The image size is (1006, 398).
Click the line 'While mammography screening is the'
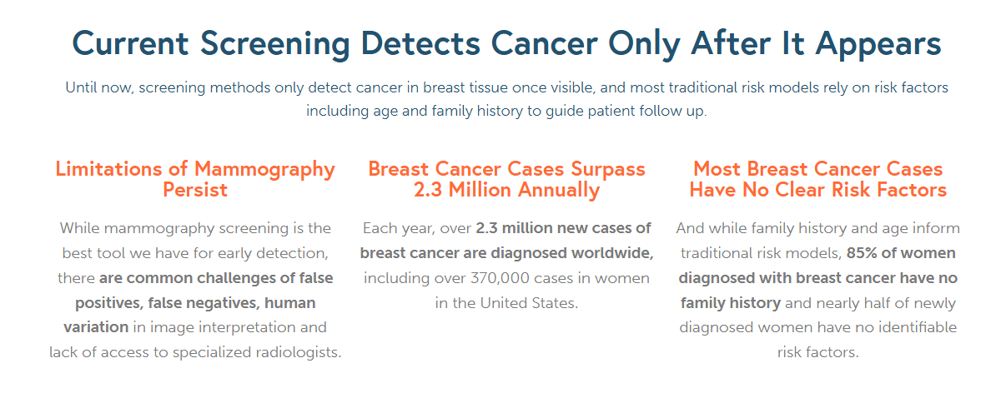point(195,228)
